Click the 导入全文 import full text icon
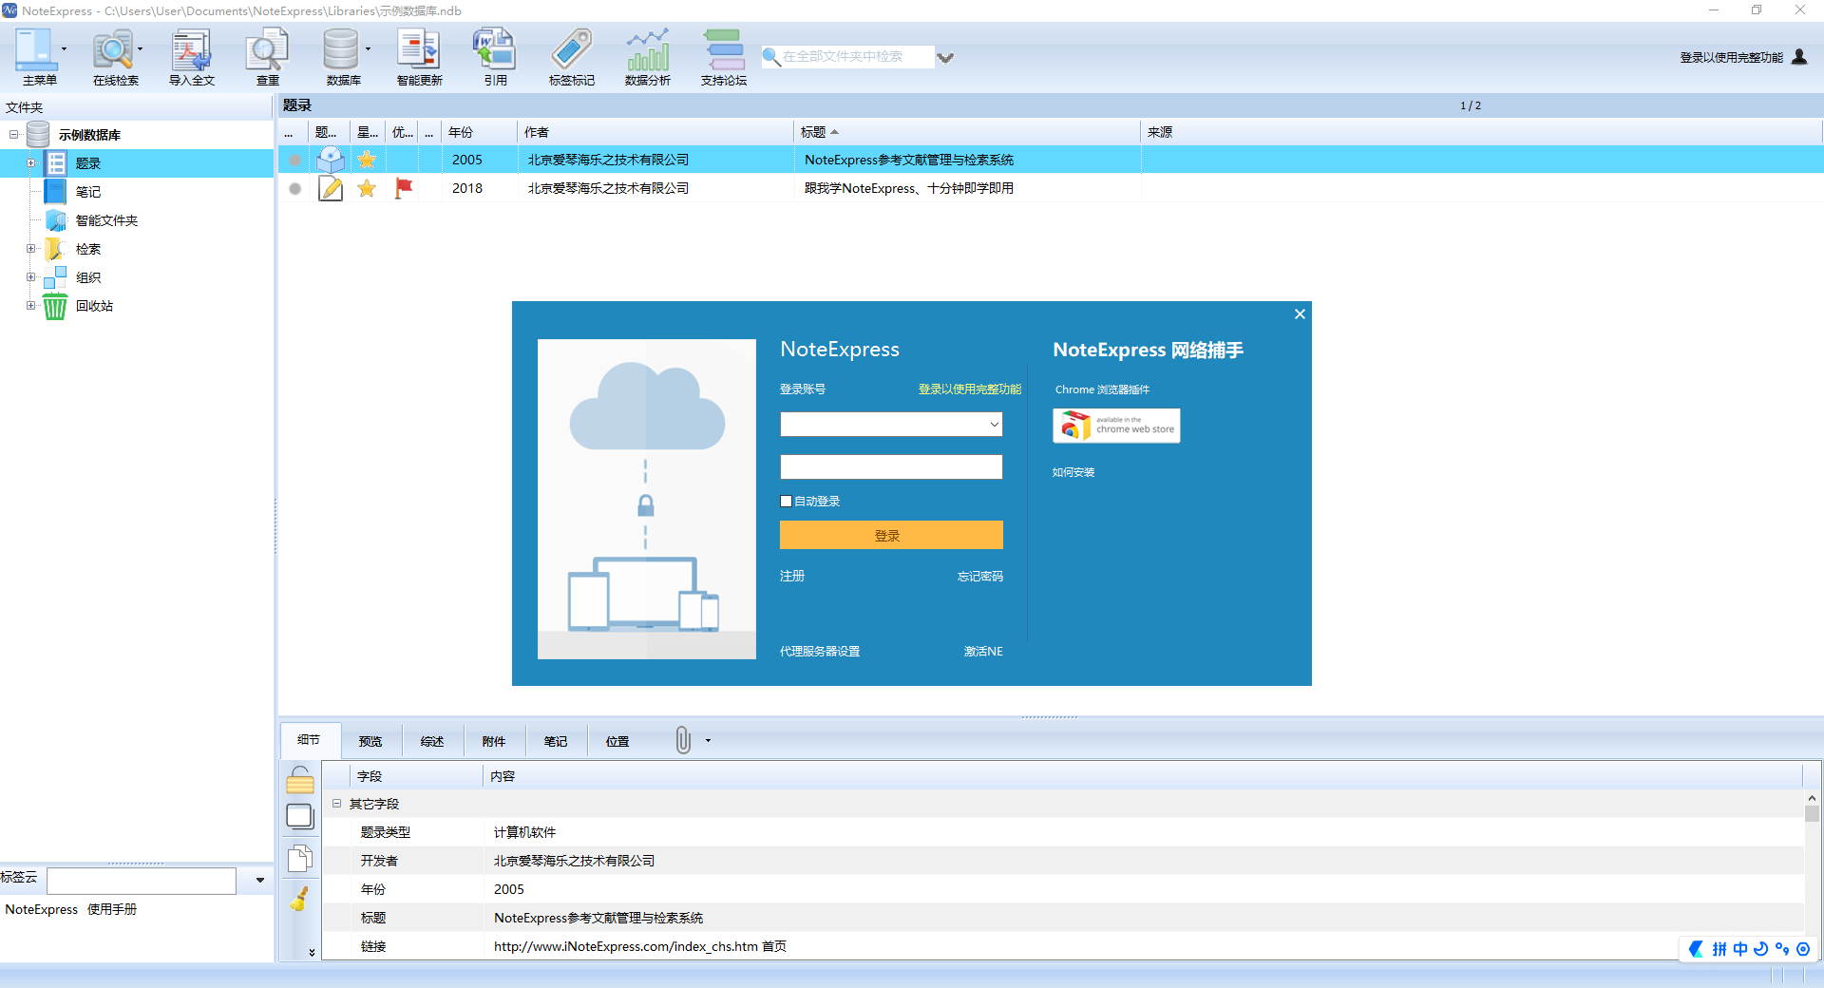1824x988 pixels. click(x=191, y=57)
